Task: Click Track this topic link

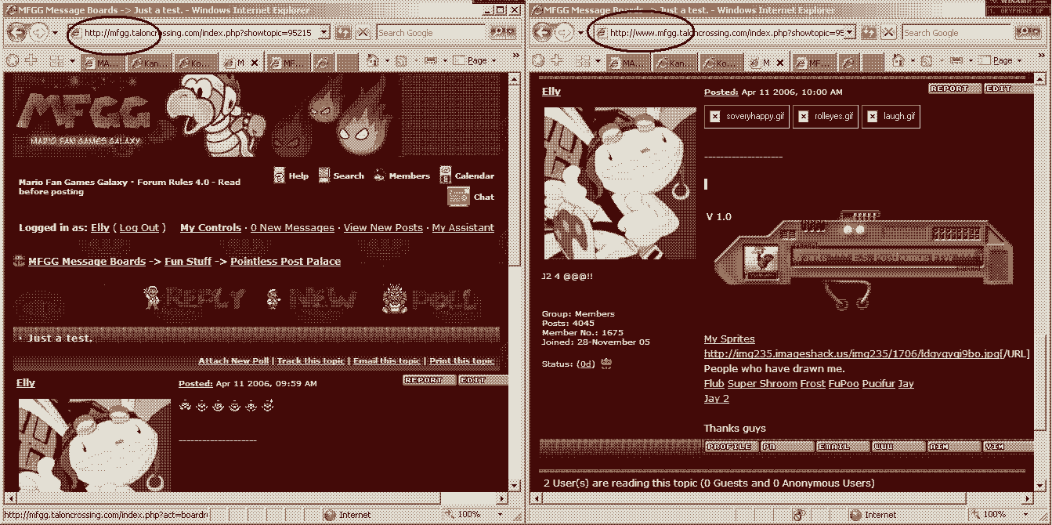Action: (311, 360)
